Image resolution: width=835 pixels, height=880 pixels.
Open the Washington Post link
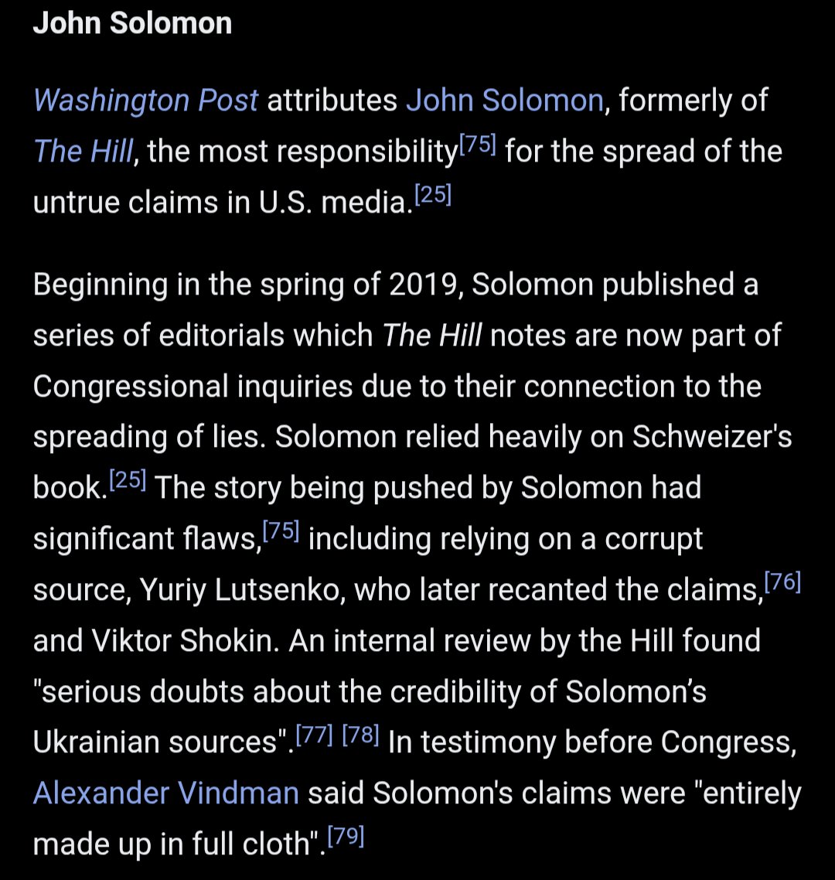[x=146, y=101]
